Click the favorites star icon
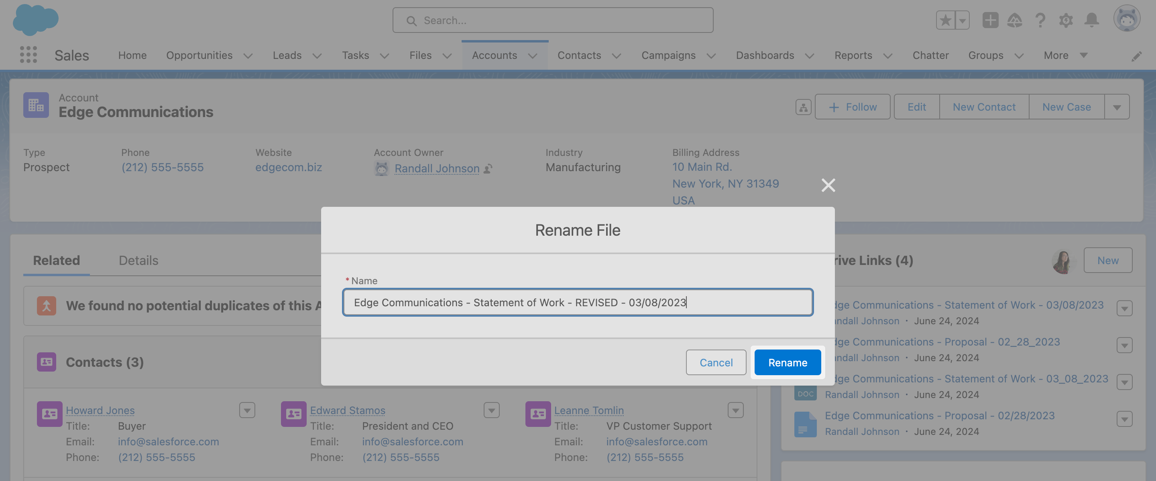 pos(945,20)
